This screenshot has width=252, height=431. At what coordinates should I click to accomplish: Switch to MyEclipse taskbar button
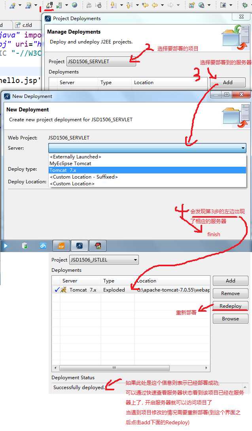(80, 246)
